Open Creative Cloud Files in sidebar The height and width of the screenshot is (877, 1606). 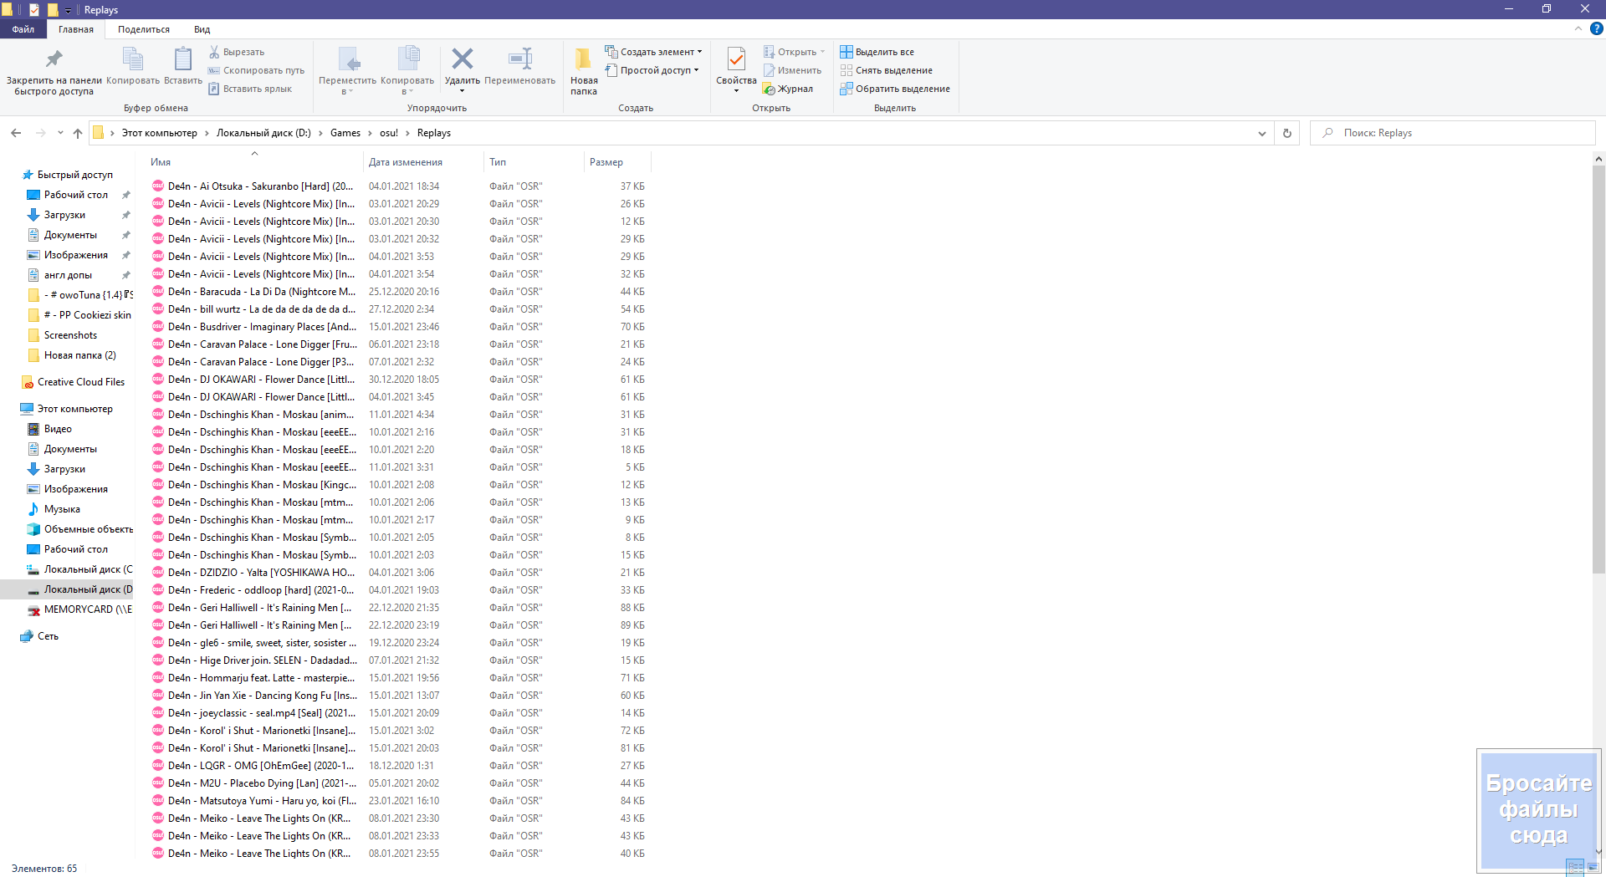tap(80, 382)
